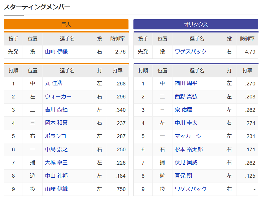Click batting average .287

coord(120,136)
